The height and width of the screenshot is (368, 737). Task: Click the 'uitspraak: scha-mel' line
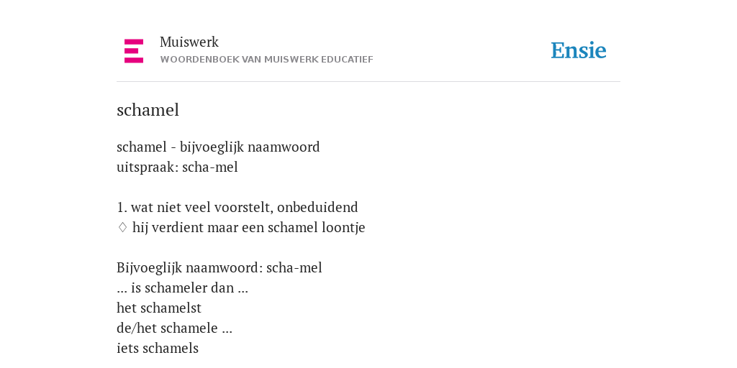tap(177, 167)
